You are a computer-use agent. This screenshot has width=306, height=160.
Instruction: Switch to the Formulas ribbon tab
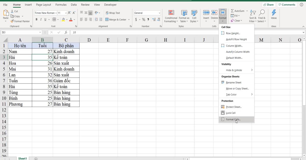61,4
